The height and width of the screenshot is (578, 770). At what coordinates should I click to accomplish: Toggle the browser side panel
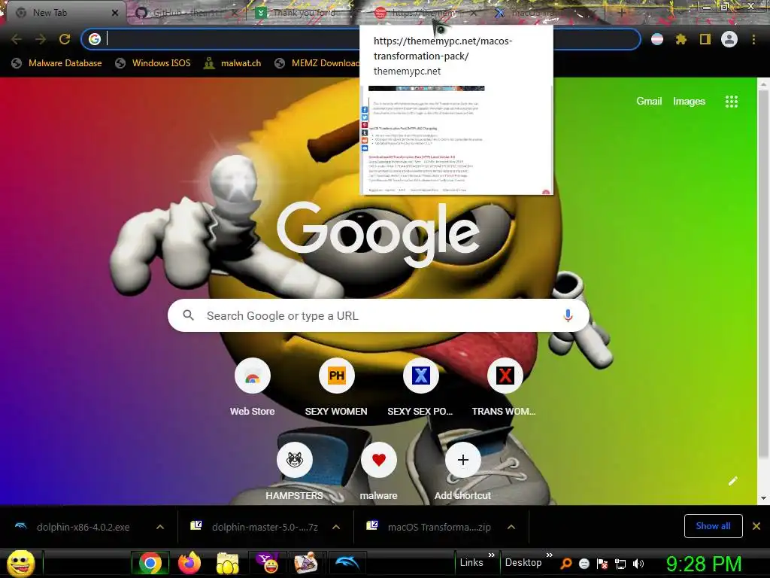[x=705, y=39]
